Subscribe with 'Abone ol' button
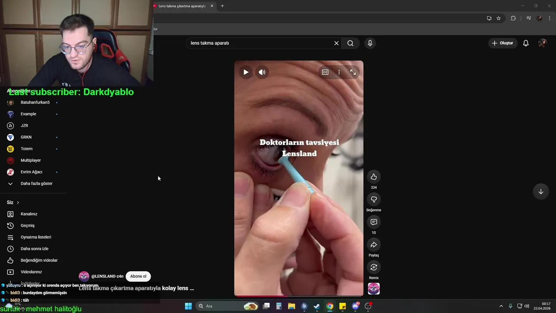Screen dimensions: 556x313 [x=138, y=276]
